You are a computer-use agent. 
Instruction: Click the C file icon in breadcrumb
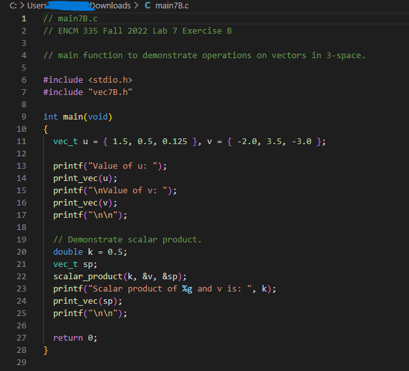pos(148,5)
